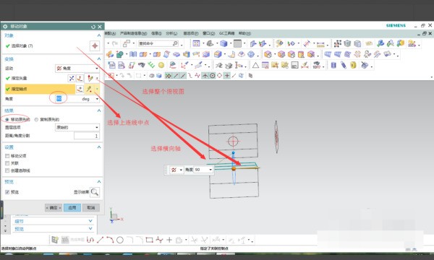Click the show result magnifier icon
434x260 pixels.
coord(95,192)
